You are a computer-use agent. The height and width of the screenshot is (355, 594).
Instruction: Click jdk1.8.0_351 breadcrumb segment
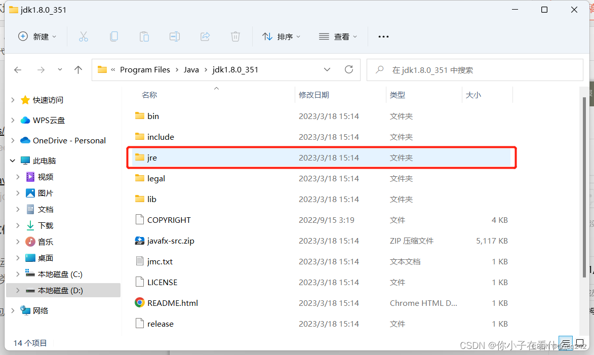pos(235,70)
